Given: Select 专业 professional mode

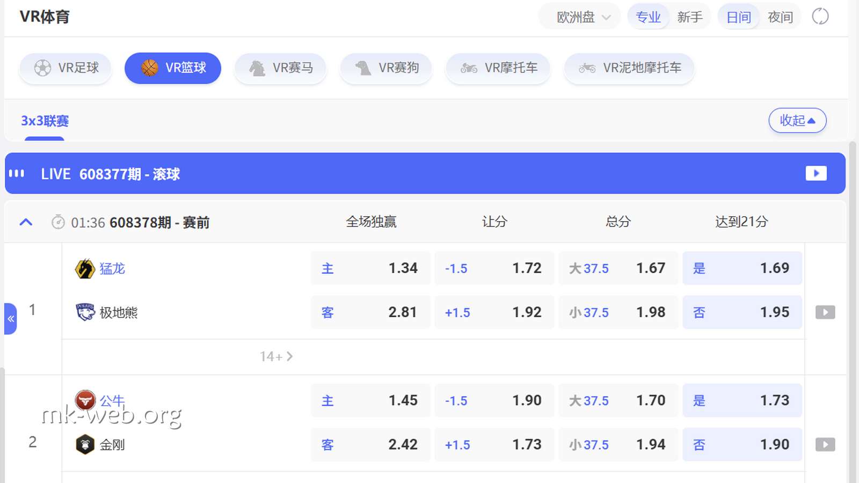Looking at the screenshot, I should [648, 17].
